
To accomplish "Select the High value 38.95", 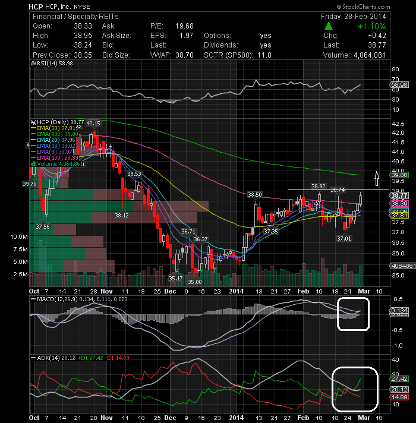I will 83,36.
